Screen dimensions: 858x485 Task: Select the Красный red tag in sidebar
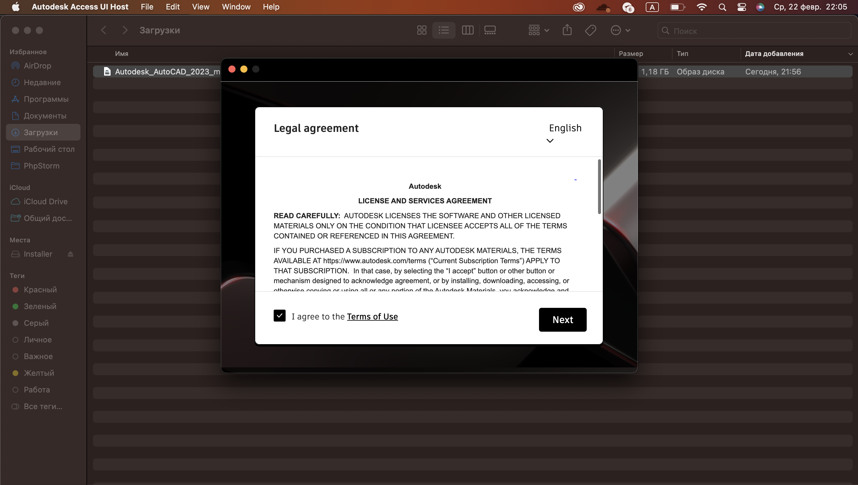40,290
